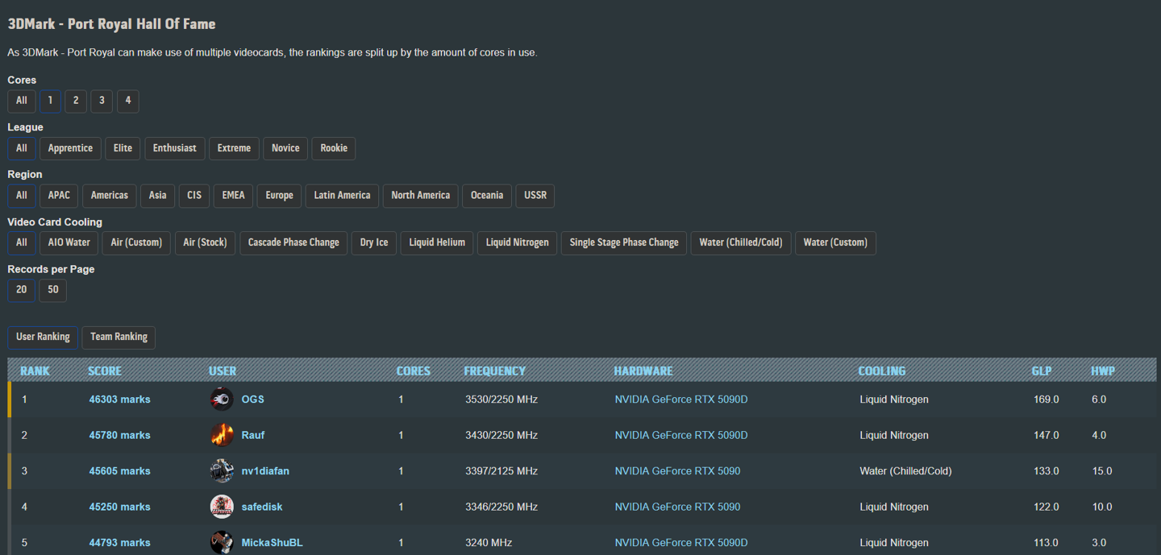The image size is (1161, 555).
Task: Filter by Liquid Nitrogen cooling
Action: point(517,242)
